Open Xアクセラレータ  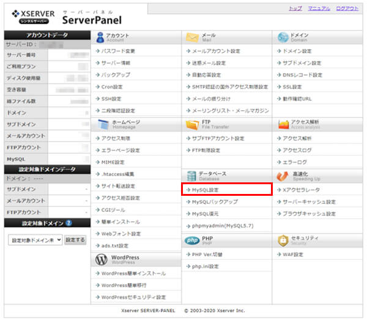tap(301, 190)
